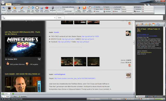Select the Neueste Videos clock icon
This screenshot has width=166, height=101.
tap(37, 8)
